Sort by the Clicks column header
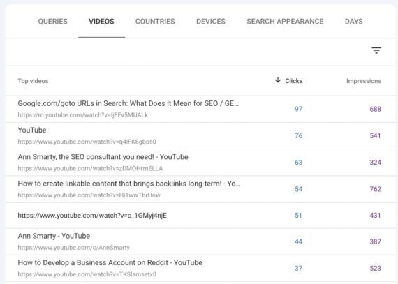398x284 pixels. 294,81
